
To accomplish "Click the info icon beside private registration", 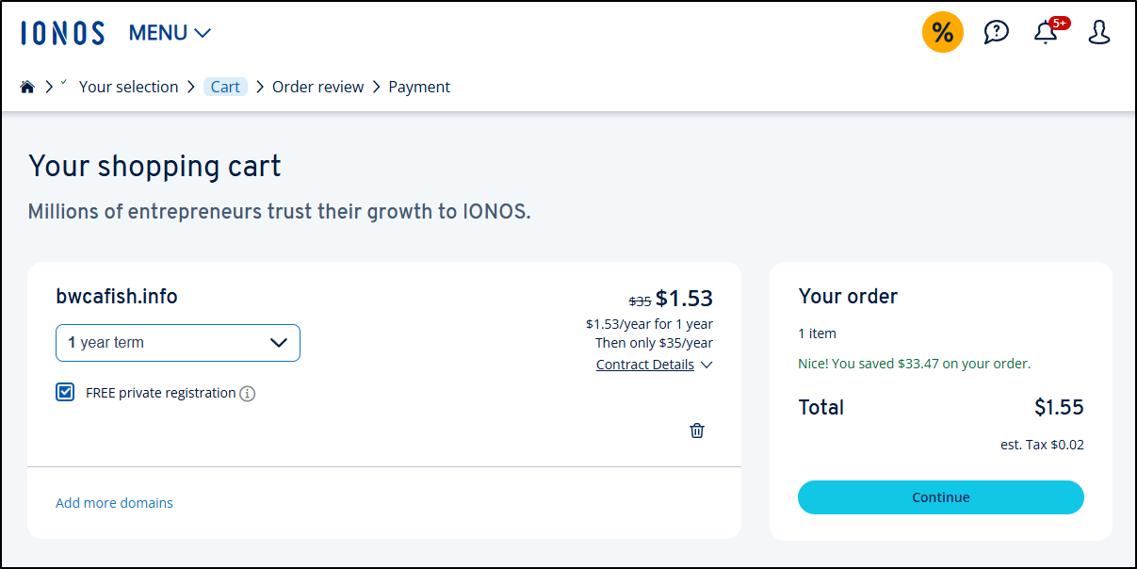I will (x=248, y=394).
